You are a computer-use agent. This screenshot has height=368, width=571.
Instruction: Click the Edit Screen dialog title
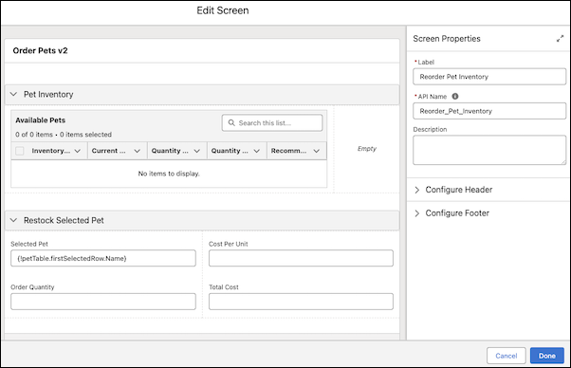click(x=223, y=10)
